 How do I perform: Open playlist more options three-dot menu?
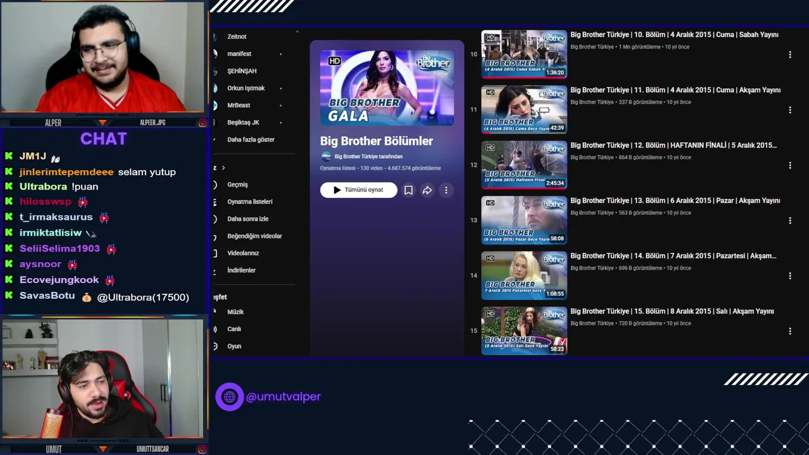click(x=446, y=190)
